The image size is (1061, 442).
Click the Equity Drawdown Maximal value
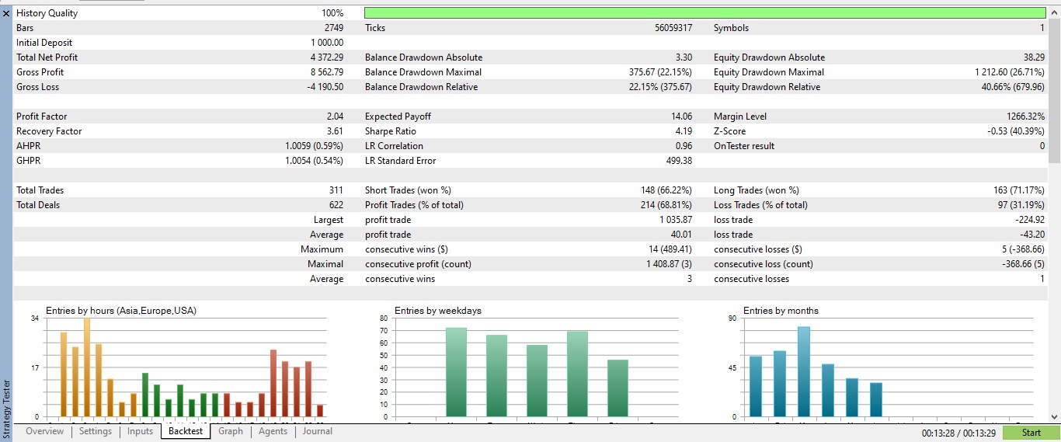[1010, 72]
